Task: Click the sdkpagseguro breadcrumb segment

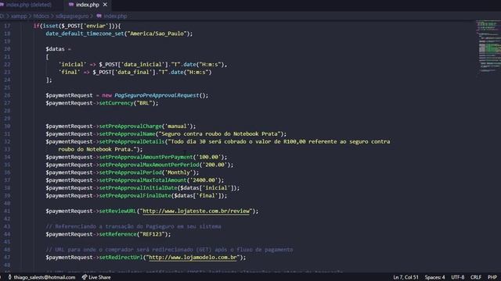Action: click(72, 16)
